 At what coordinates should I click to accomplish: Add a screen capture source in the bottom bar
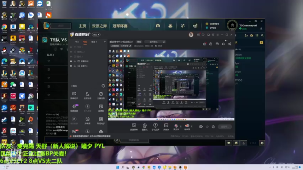tap(134, 127)
